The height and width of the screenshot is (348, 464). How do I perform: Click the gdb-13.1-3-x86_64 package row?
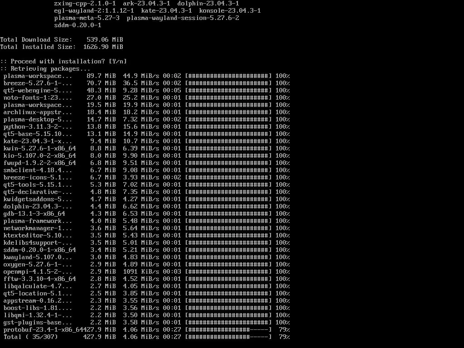click(x=146, y=214)
